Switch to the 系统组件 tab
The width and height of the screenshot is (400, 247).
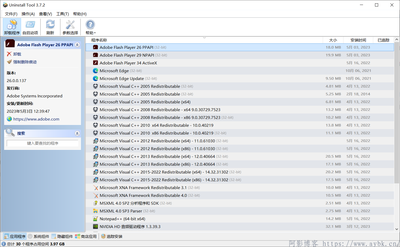pos(39,236)
